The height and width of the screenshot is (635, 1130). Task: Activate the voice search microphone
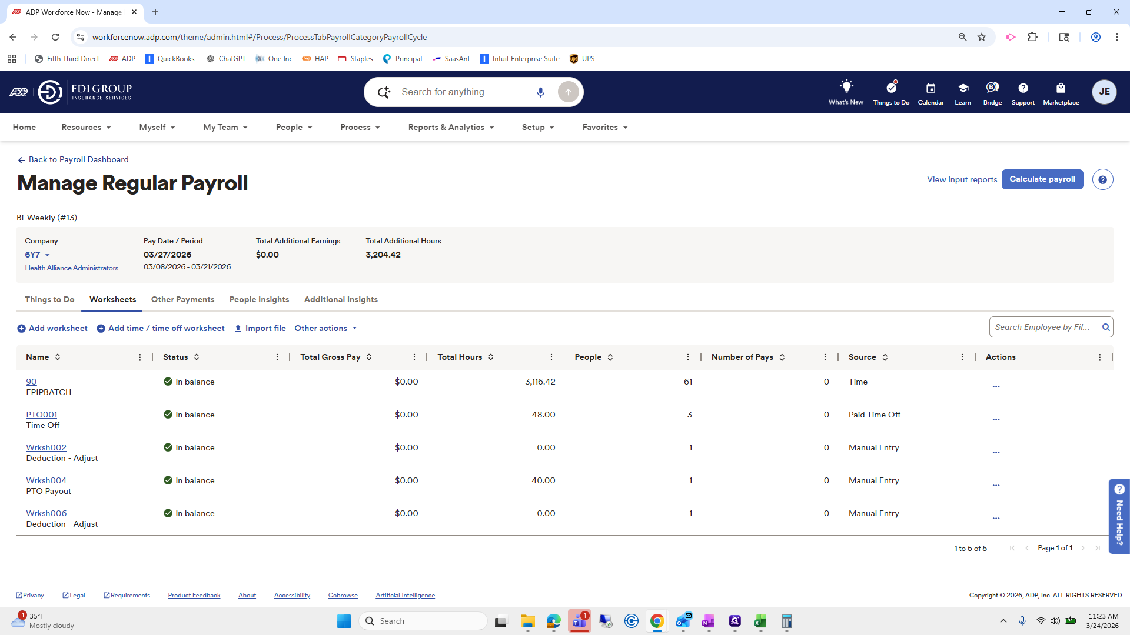[540, 92]
